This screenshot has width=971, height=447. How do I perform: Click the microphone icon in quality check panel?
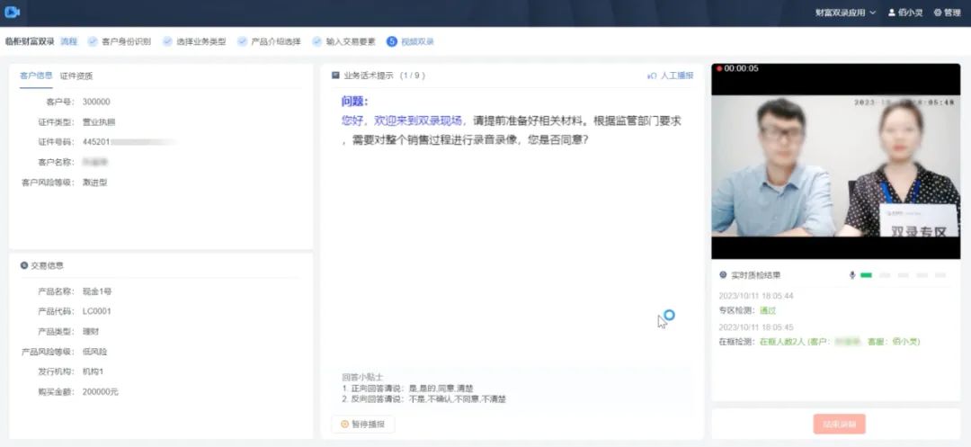(x=851, y=275)
